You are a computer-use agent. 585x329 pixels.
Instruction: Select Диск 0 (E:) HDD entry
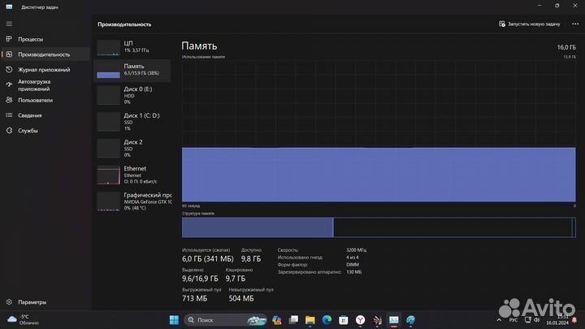click(132, 96)
